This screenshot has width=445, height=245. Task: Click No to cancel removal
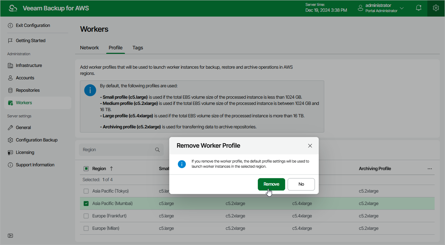tap(301, 184)
